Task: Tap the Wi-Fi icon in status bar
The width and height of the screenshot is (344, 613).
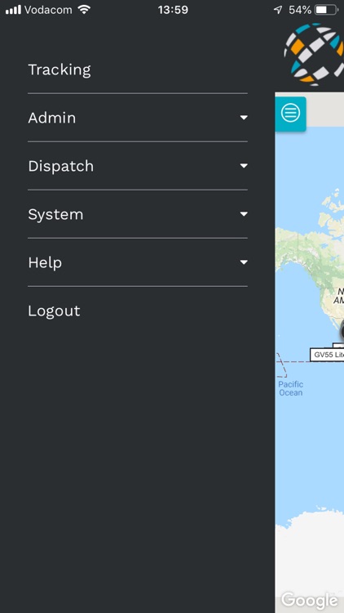Action: (x=84, y=10)
